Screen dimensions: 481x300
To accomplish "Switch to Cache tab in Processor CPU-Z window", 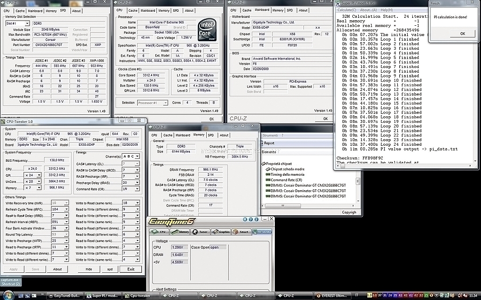I will (x=132, y=11).
